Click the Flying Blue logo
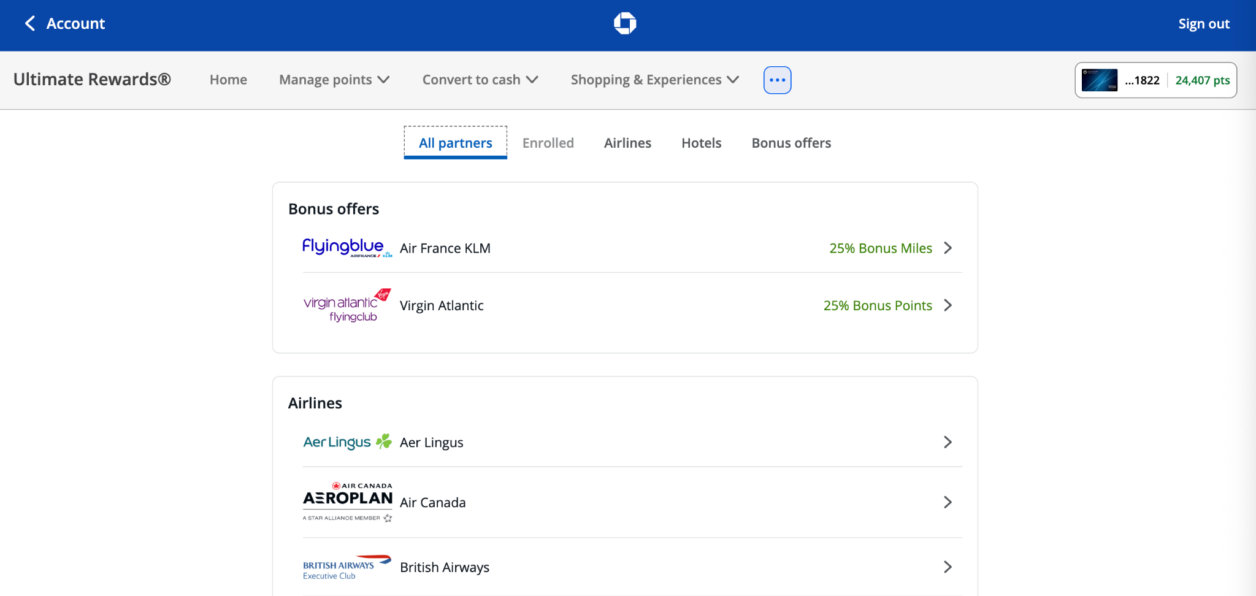The width and height of the screenshot is (1256, 596). [347, 248]
